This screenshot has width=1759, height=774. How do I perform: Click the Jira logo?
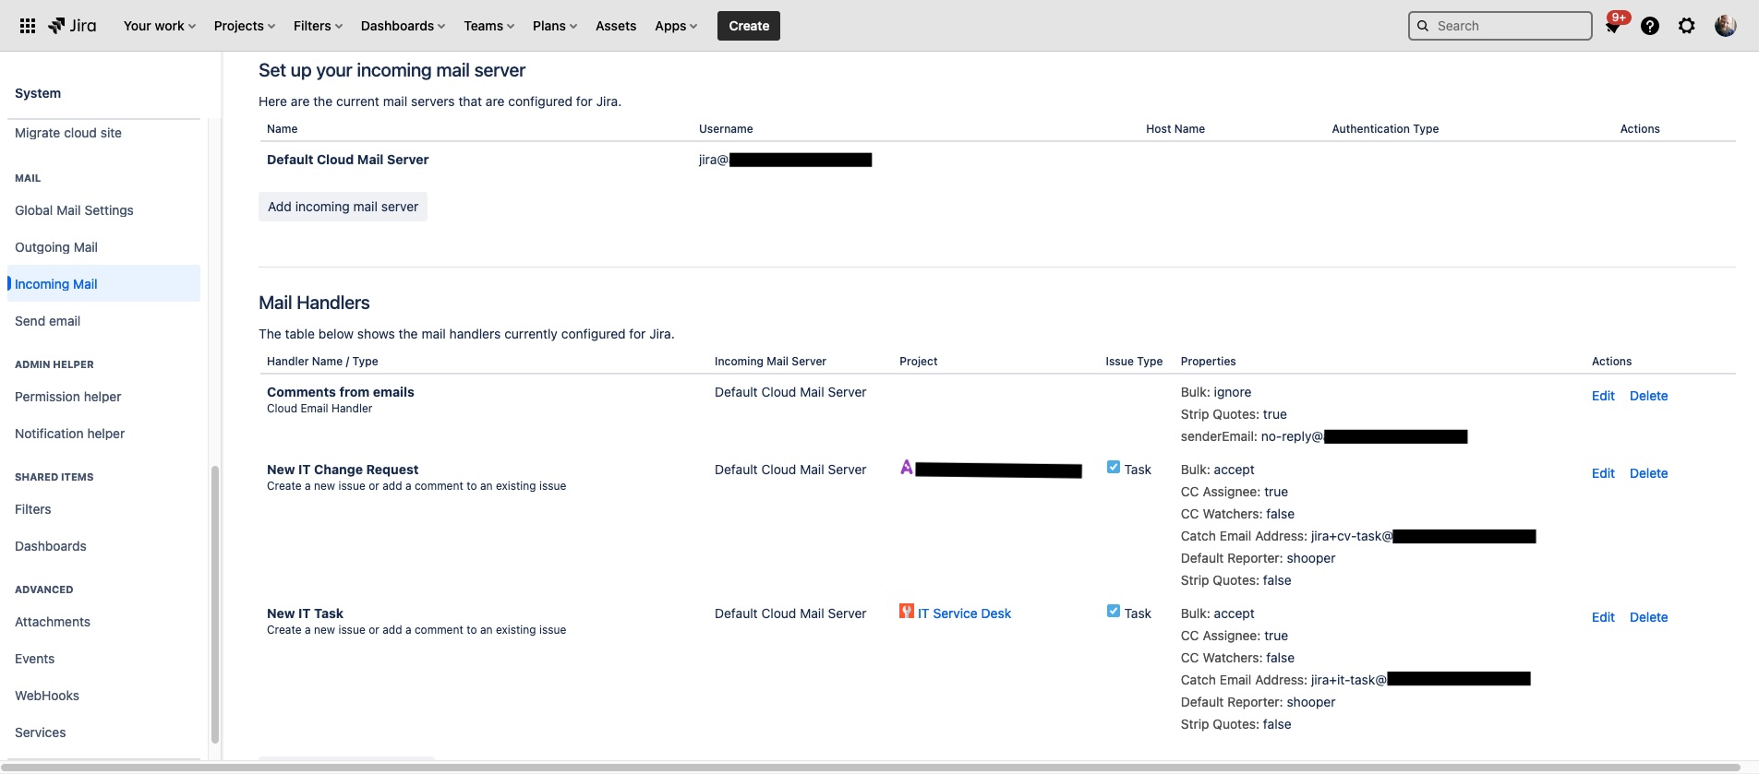point(73,26)
